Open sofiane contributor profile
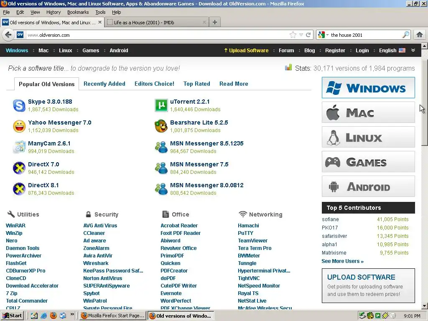The width and height of the screenshot is (428, 321). tap(330, 219)
